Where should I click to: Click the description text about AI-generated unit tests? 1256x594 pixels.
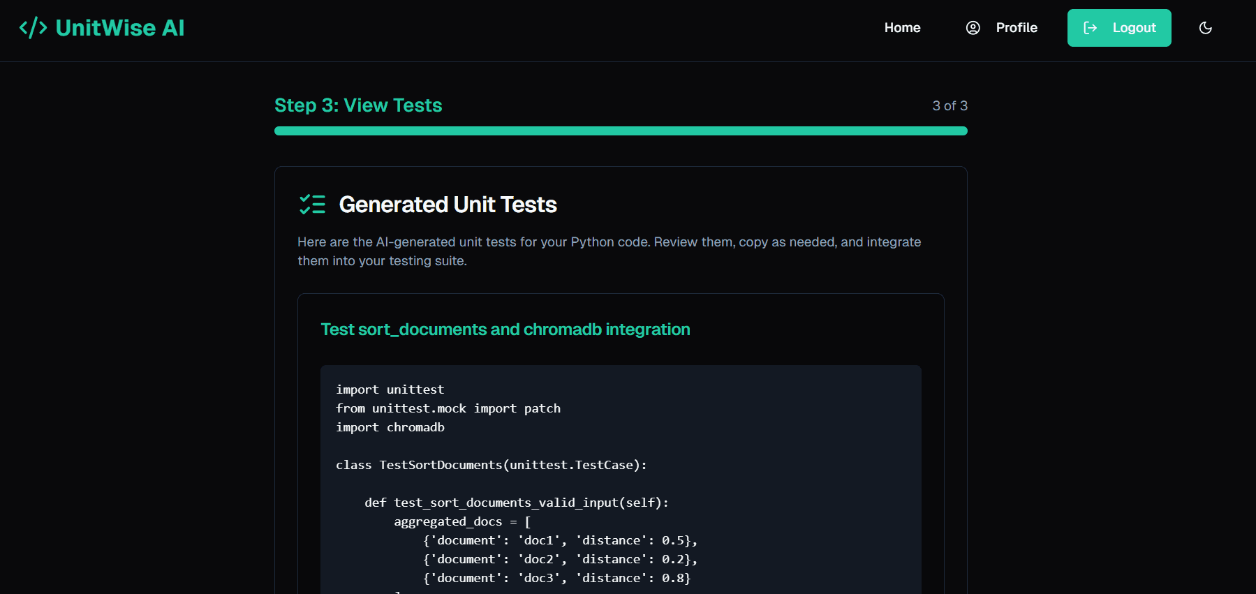pos(609,251)
